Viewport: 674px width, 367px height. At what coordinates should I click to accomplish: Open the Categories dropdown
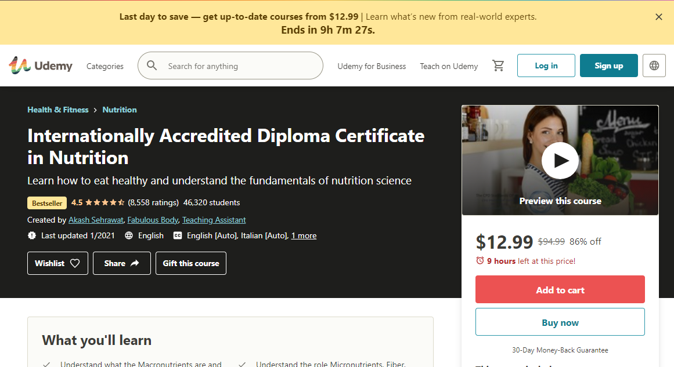click(104, 66)
